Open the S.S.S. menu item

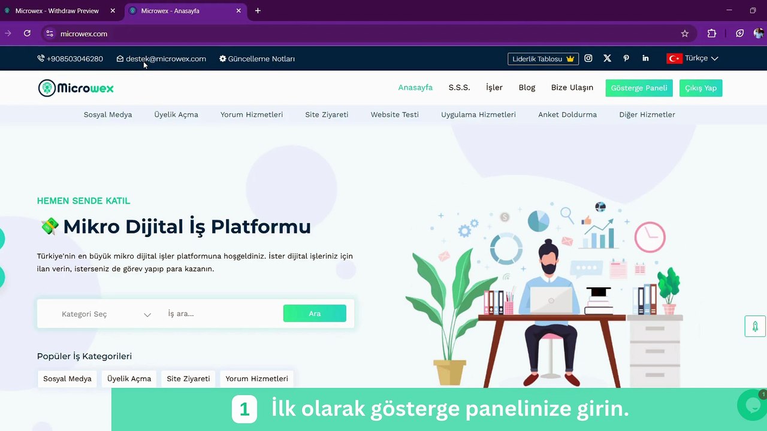(x=459, y=87)
